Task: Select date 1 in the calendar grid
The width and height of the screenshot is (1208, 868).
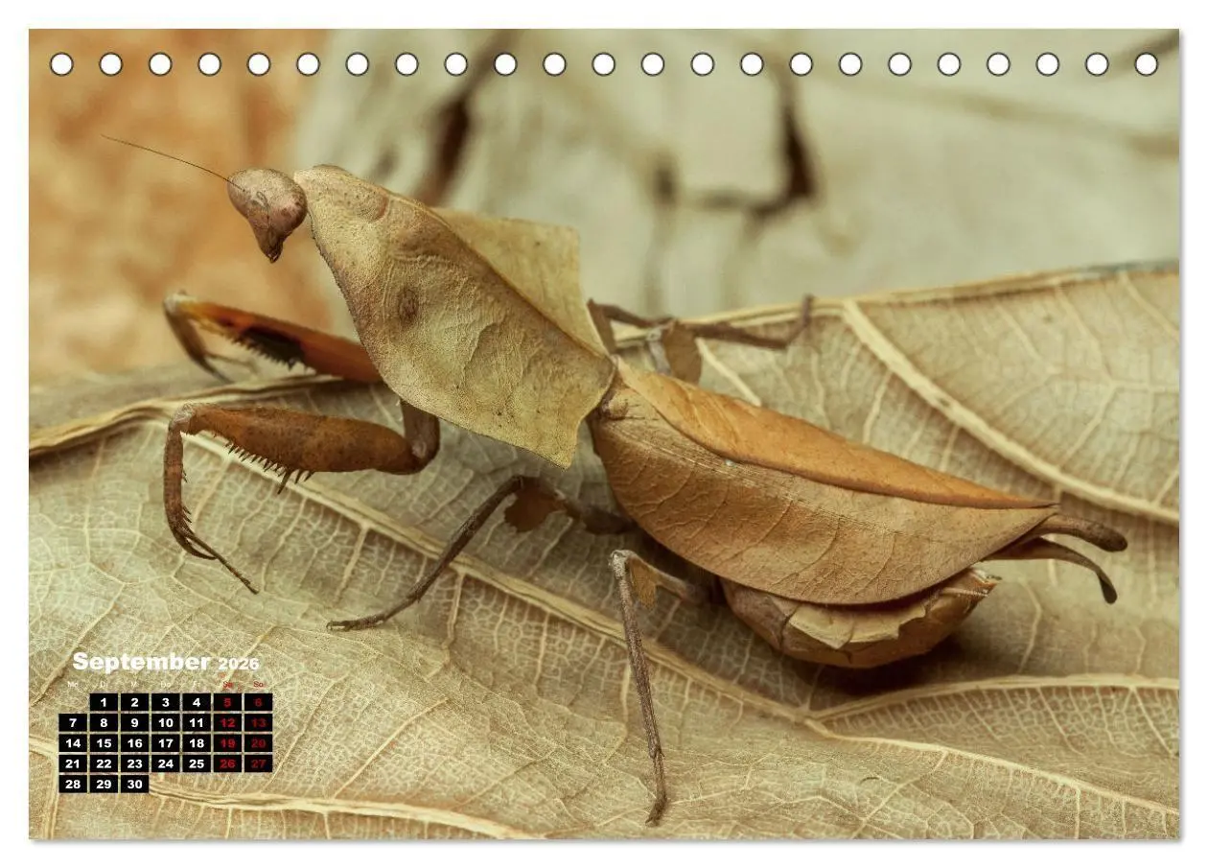Action: coord(104,702)
